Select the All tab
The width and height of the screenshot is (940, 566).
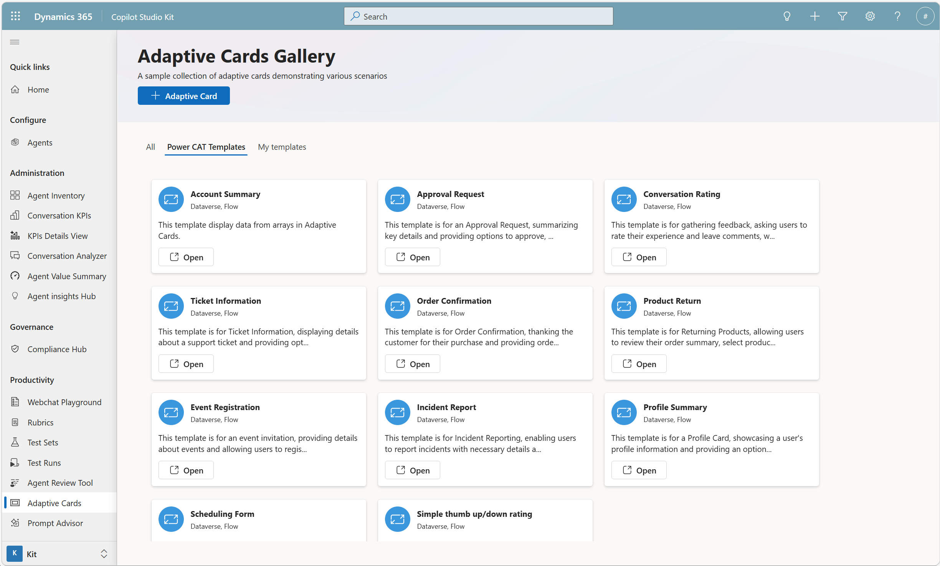150,147
